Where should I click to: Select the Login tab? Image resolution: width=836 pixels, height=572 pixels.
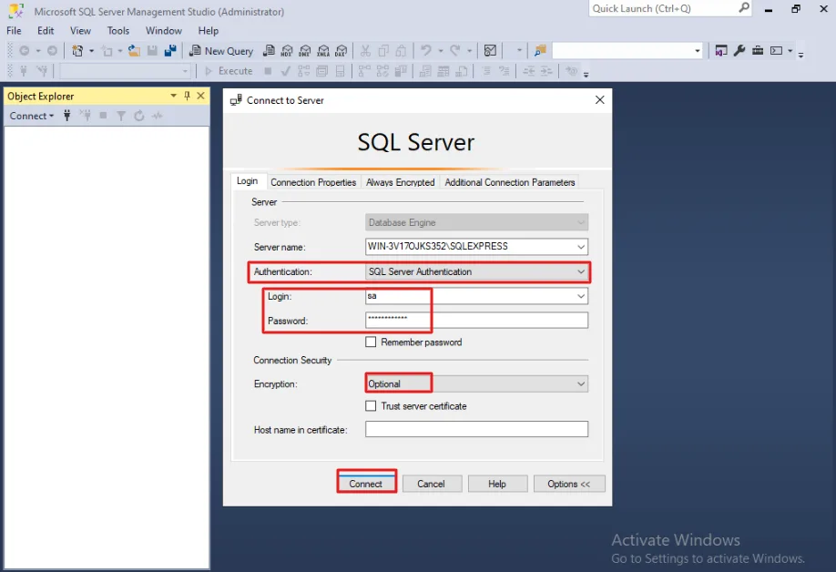tap(248, 181)
